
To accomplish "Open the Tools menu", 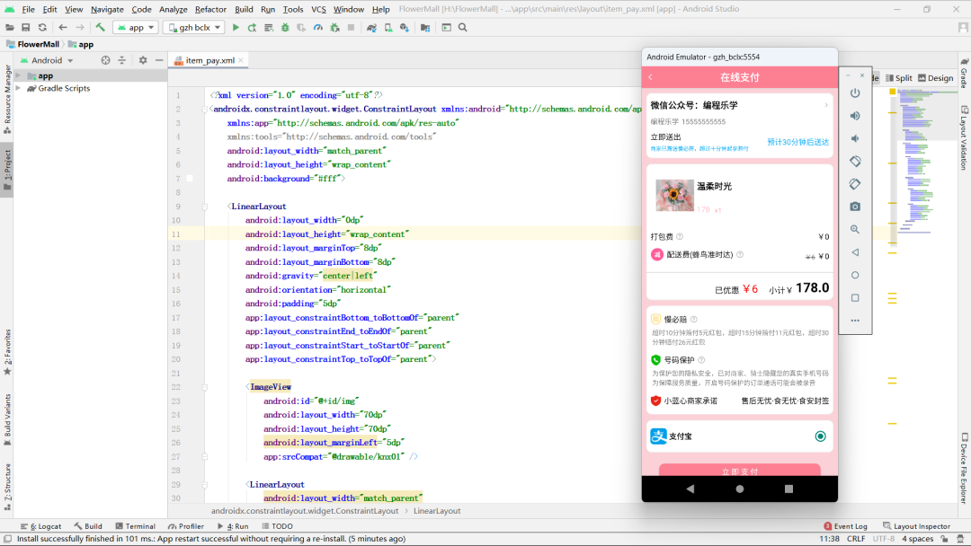I will pyautogui.click(x=293, y=9).
